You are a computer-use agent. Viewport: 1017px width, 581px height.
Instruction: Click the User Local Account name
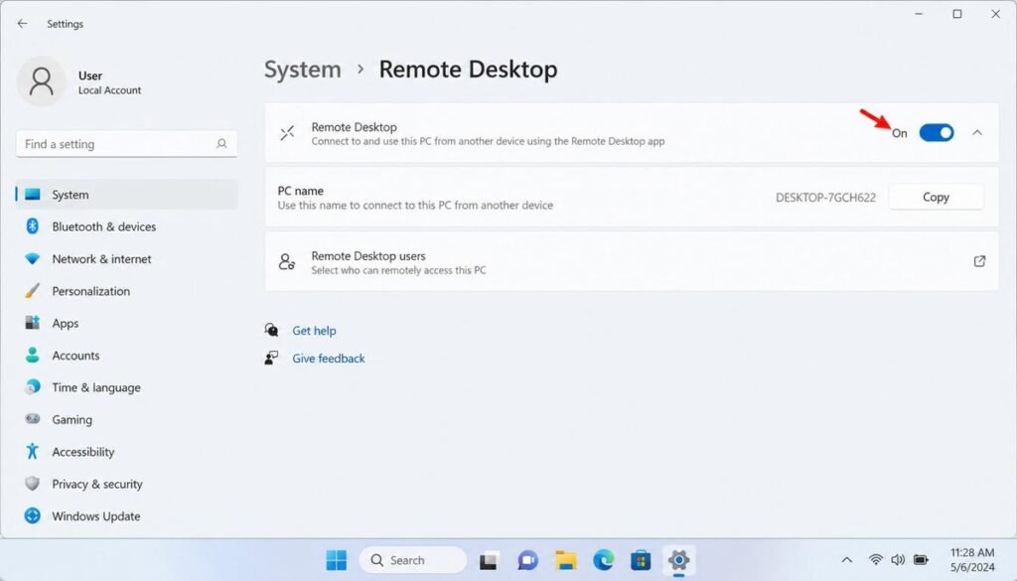[109, 82]
